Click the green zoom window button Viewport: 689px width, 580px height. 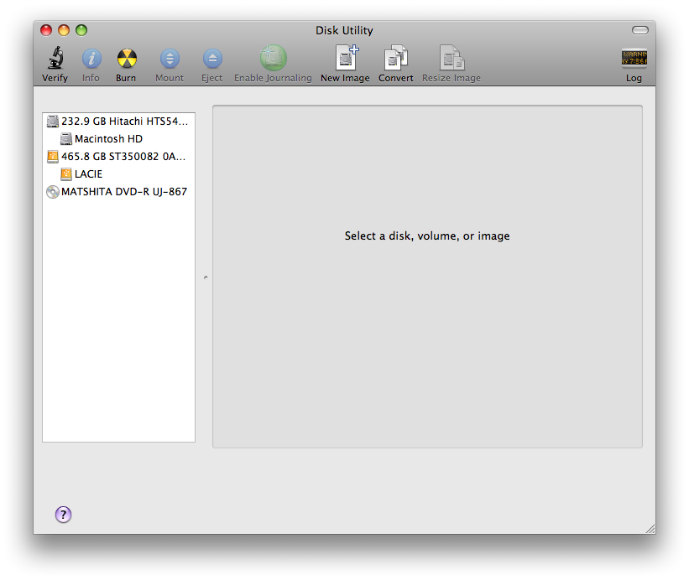(81, 30)
